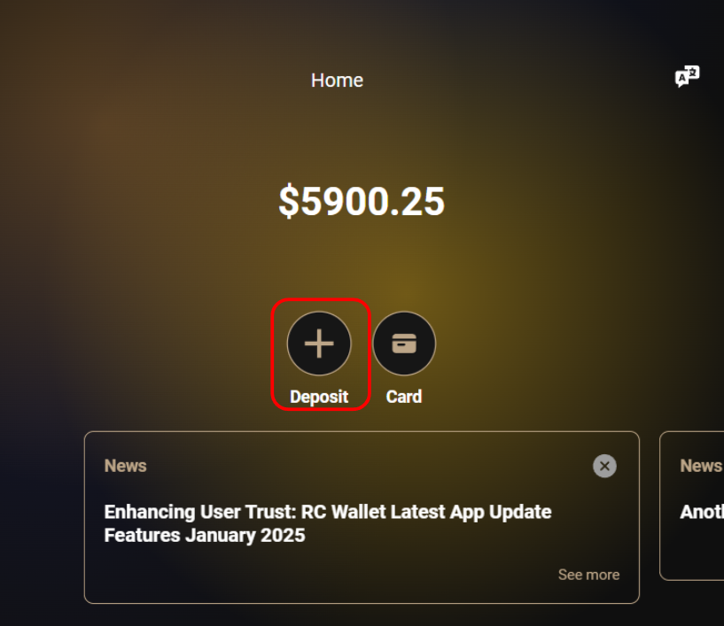This screenshot has height=626, width=724.
Task: Click News label on the second card
Action: pos(701,466)
